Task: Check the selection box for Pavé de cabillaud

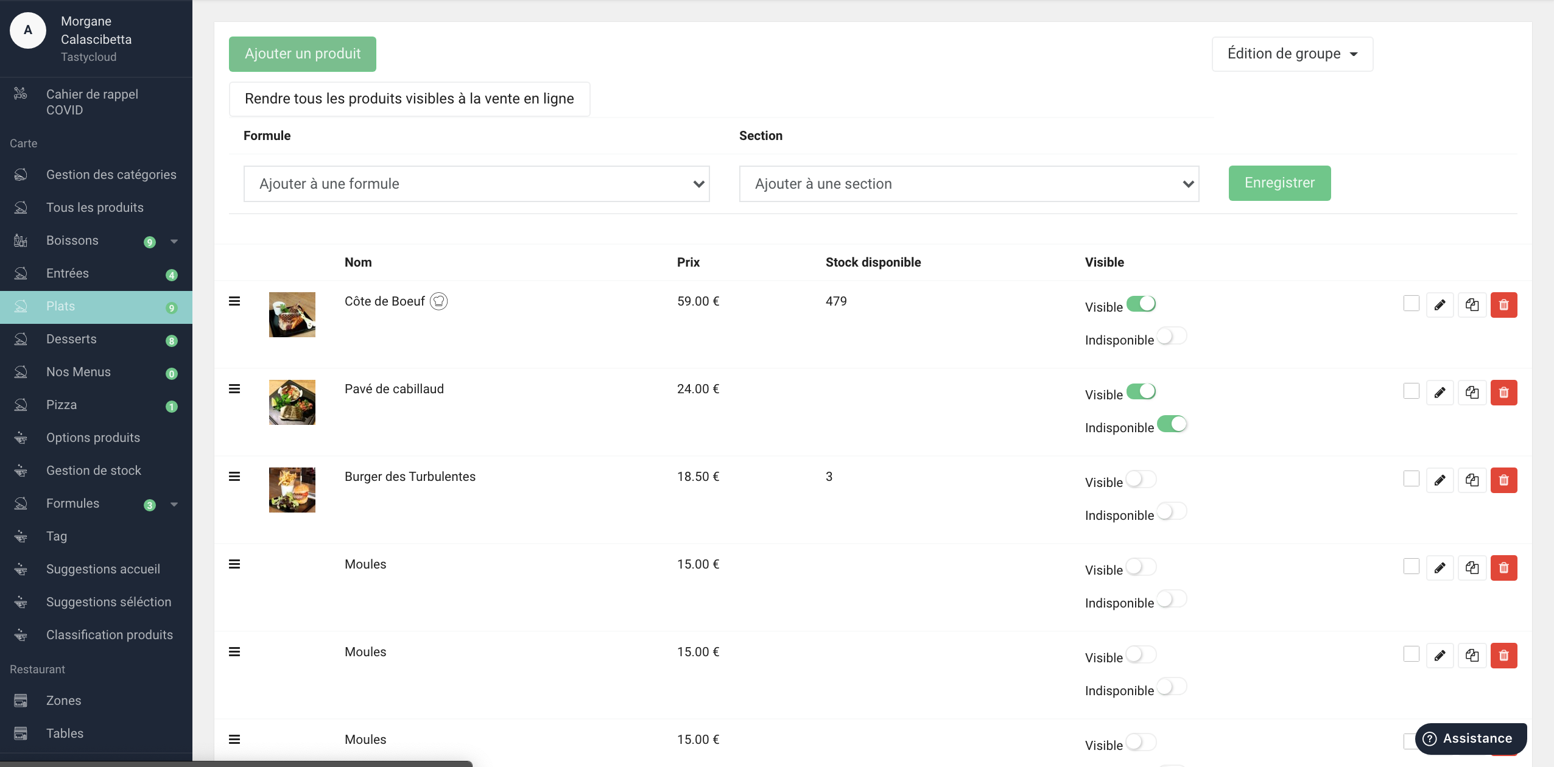Action: tap(1411, 391)
